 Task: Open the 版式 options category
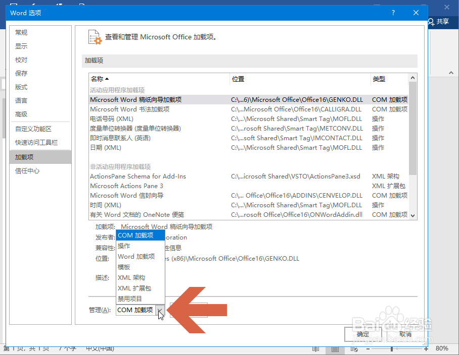coord(40,87)
